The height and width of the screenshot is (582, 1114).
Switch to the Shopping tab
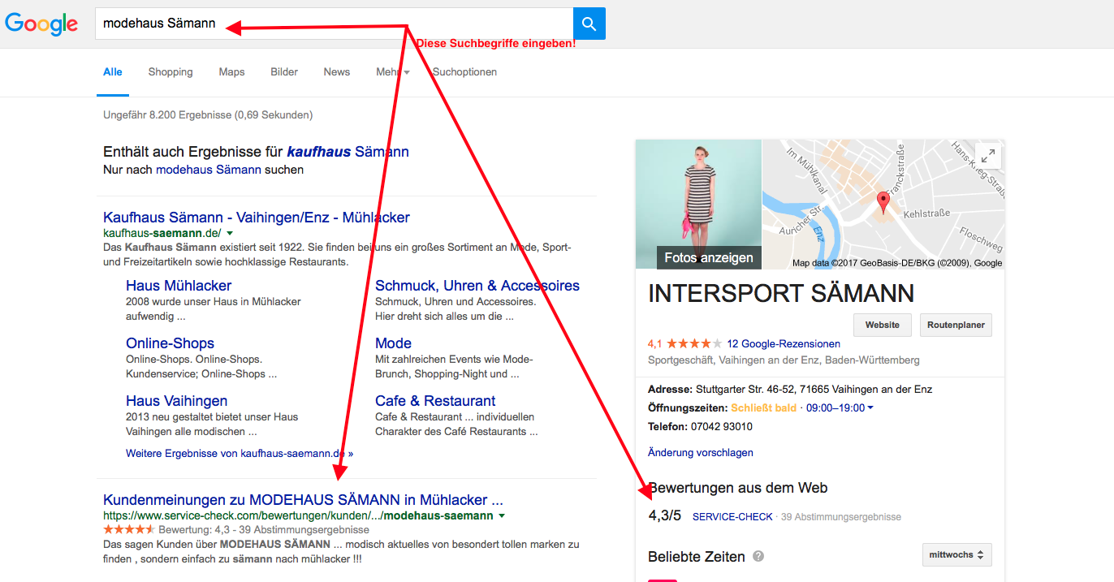tap(171, 72)
